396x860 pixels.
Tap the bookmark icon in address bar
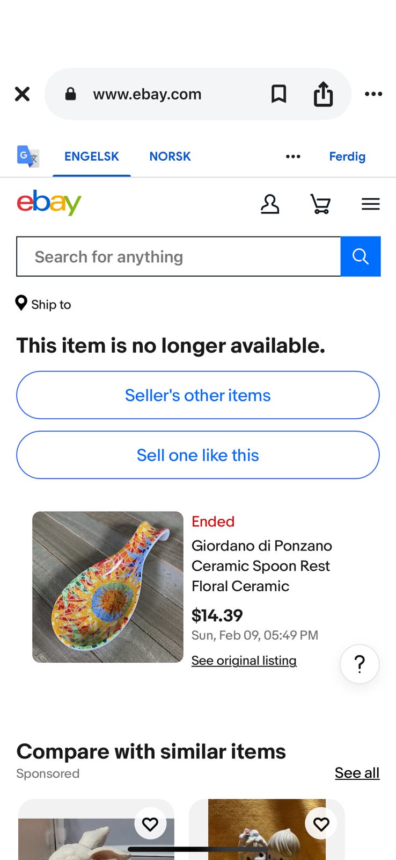tap(278, 94)
